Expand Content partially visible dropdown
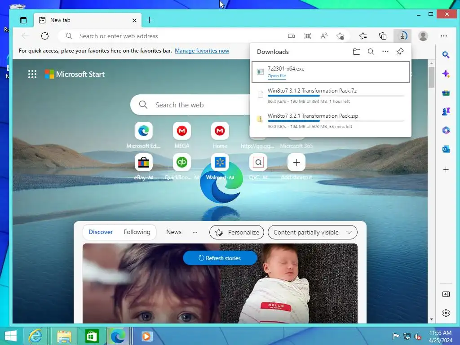This screenshot has width=460, height=345. 313,232
